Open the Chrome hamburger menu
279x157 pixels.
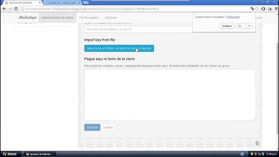[276, 9]
